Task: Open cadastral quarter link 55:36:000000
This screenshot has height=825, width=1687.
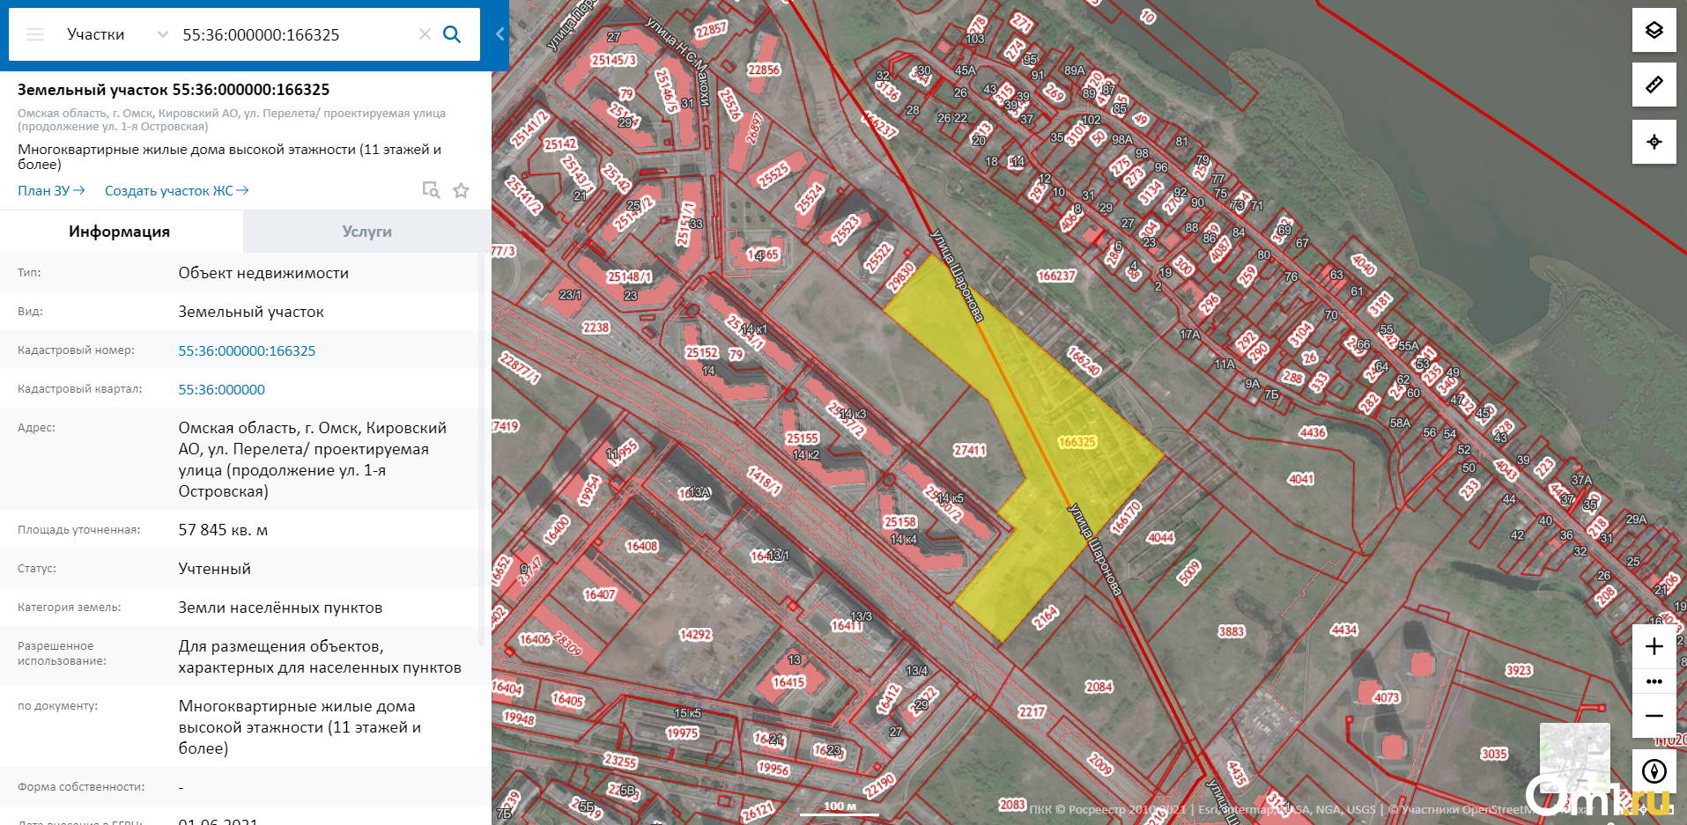Action: [x=221, y=389]
